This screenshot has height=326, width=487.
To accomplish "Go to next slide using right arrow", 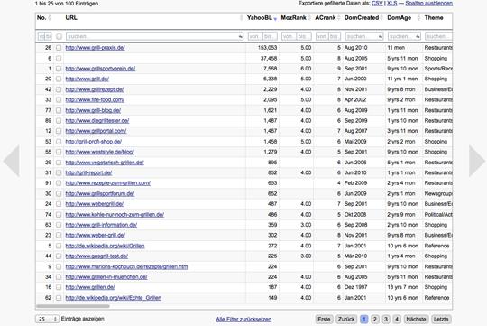I will 477,161.
